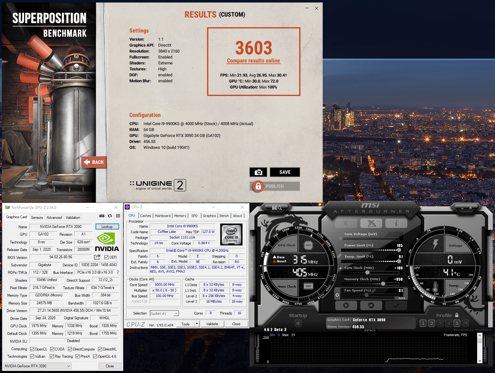
Task: Click the Afterburner graph scrollbar down arrow
Action: tap(480, 361)
